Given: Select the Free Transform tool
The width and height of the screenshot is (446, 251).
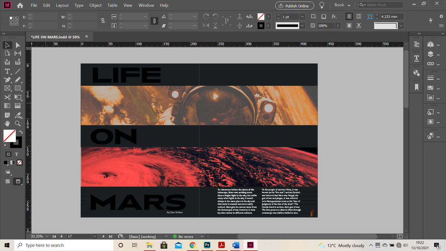Looking at the screenshot, I should (x=17, y=97).
